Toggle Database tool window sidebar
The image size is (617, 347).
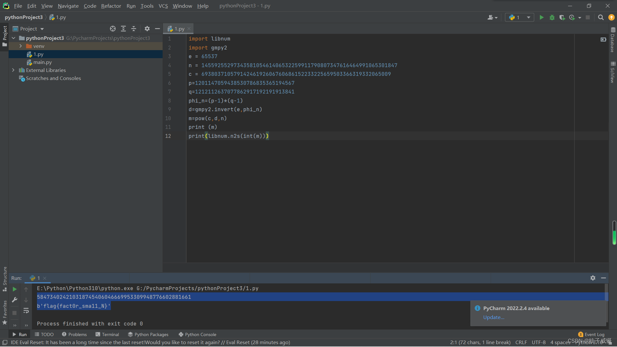pos(613,40)
